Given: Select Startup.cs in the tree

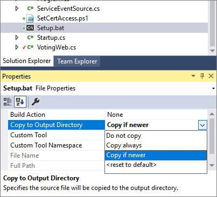Looking at the screenshot, I should tap(51, 38).
